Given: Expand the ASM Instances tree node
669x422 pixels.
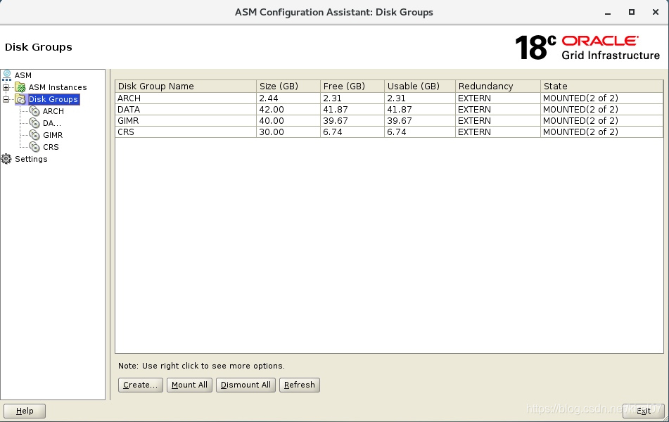Looking at the screenshot, I should 6,87.
